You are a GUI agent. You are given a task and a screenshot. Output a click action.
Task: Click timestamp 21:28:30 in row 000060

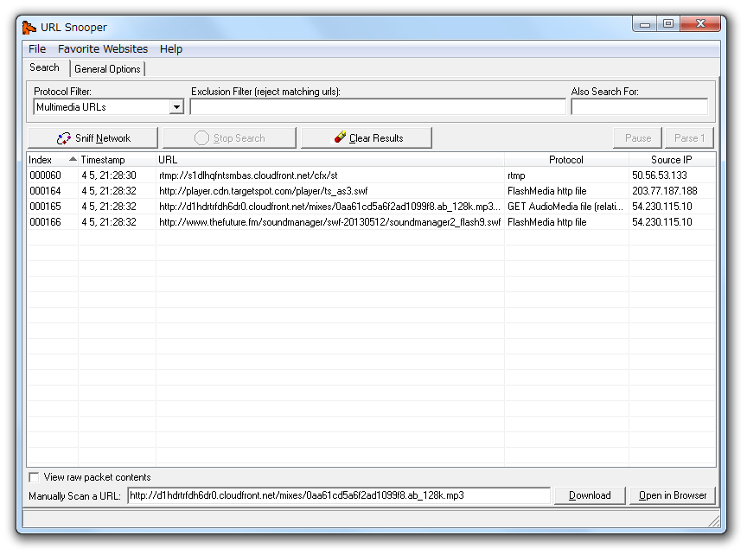pos(109,175)
